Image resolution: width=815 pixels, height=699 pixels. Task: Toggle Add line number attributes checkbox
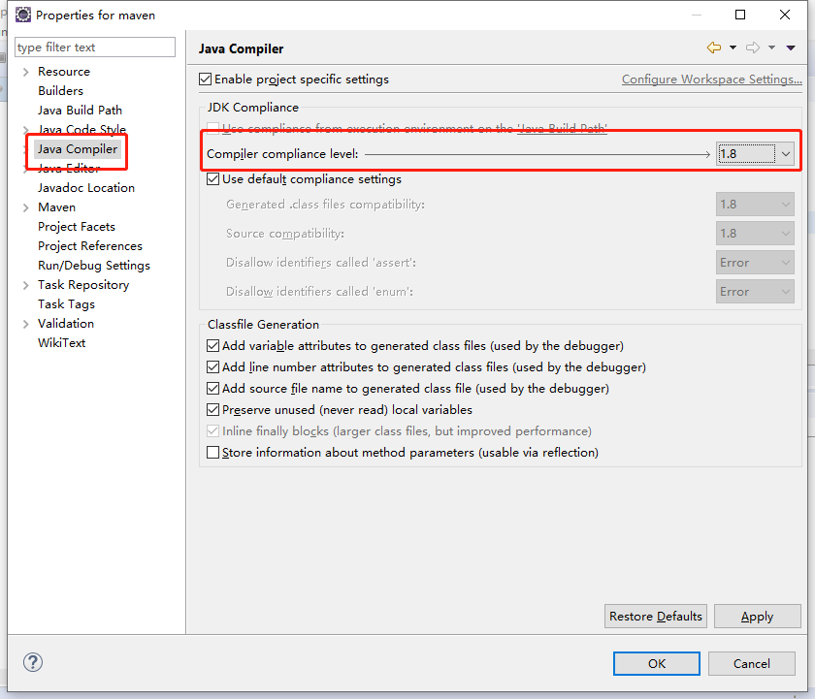(212, 367)
